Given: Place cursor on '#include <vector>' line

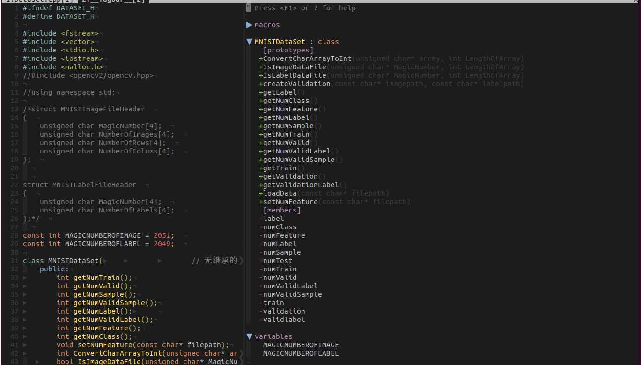Looking at the screenshot, I should (59, 42).
